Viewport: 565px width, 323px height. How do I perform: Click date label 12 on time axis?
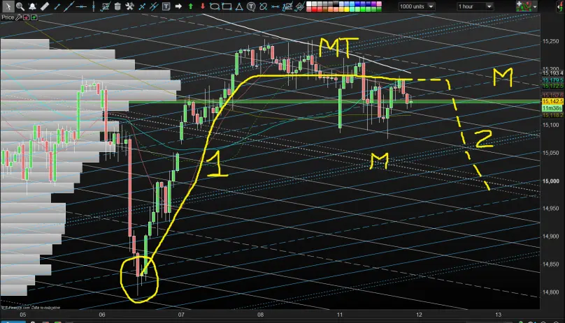419,315
